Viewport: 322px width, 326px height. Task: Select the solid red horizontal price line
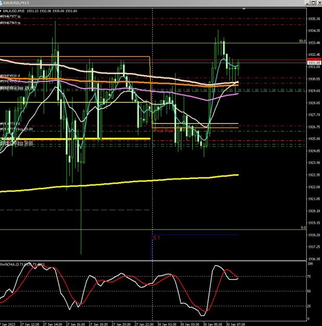[x=153, y=60]
